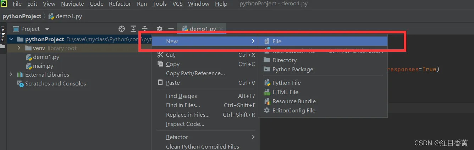Image resolution: width=474 pixels, height=150 pixels.
Task: Select Directory in the New submenu
Action: (284, 60)
